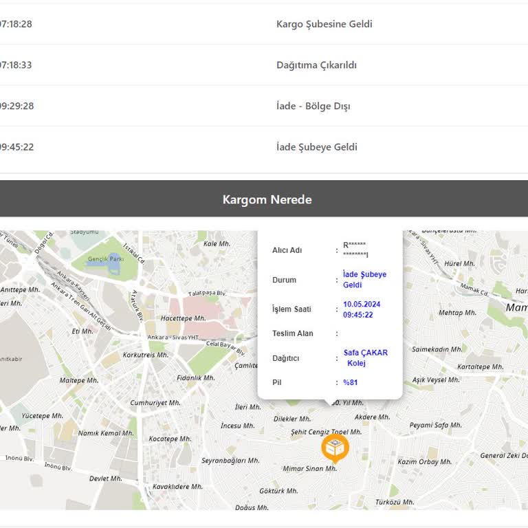The width and height of the screenshot is (528, 528).
Task: Click the Seyranbağları Mh. map label
Action: pos(230,461)
